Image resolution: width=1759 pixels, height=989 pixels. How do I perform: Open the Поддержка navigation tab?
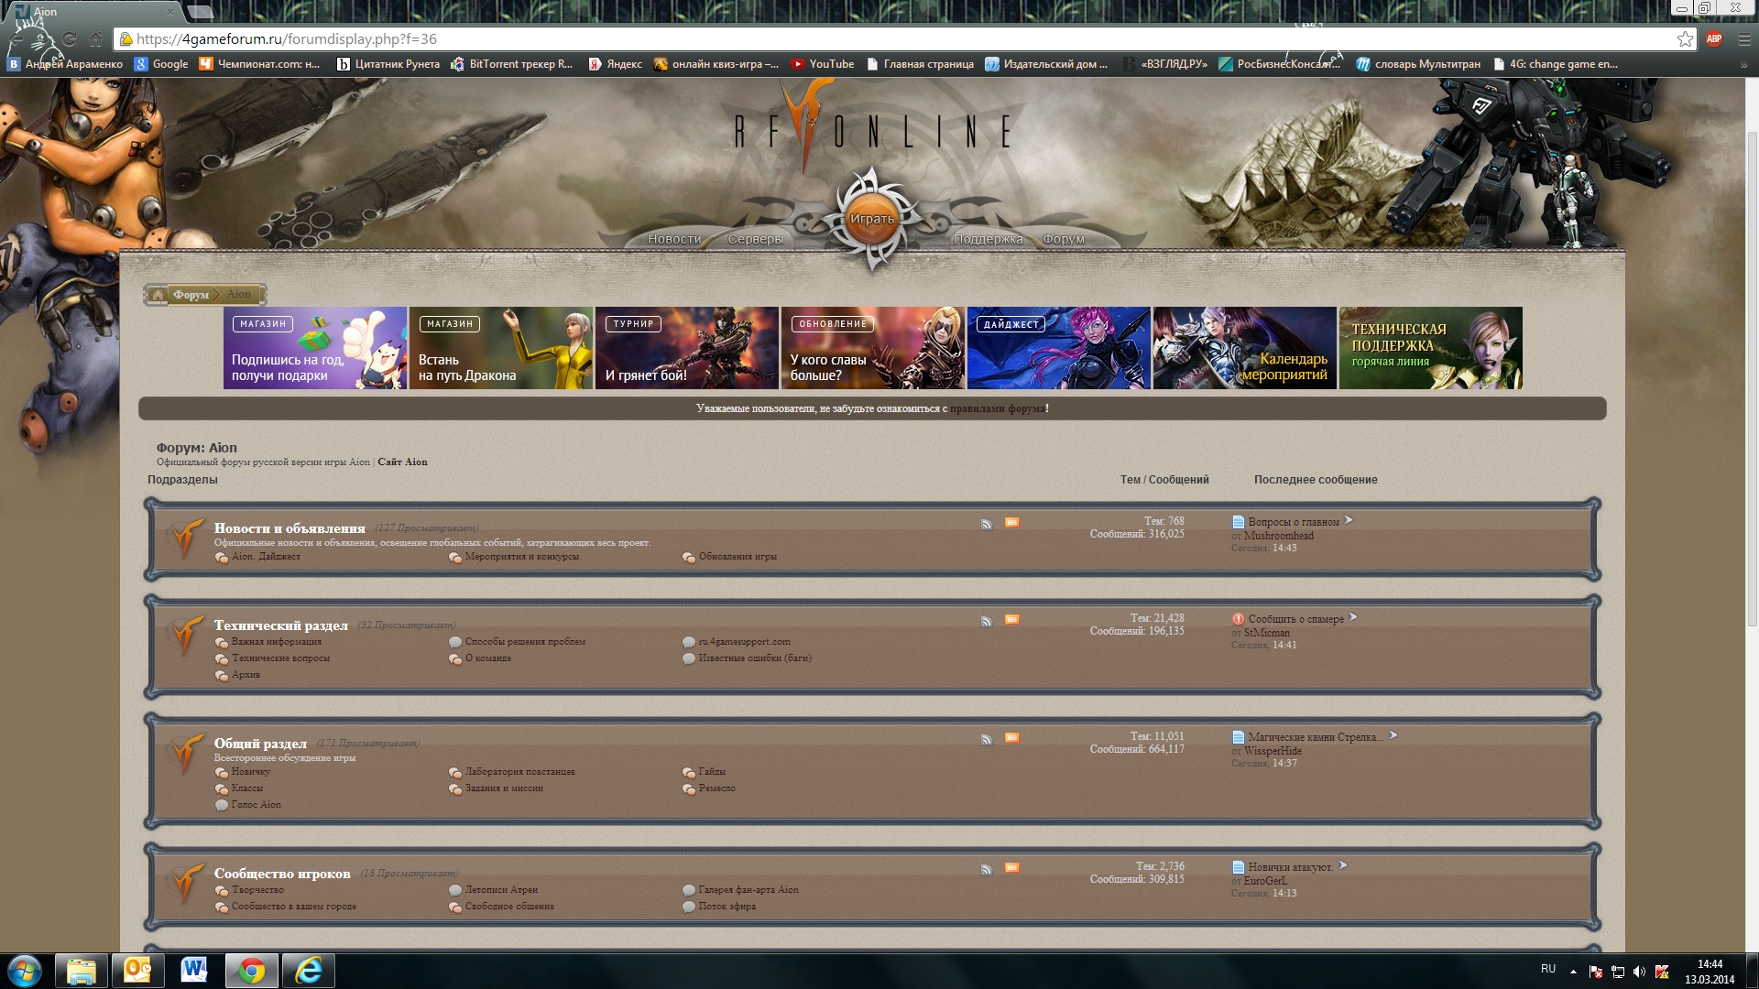(988, 239)
